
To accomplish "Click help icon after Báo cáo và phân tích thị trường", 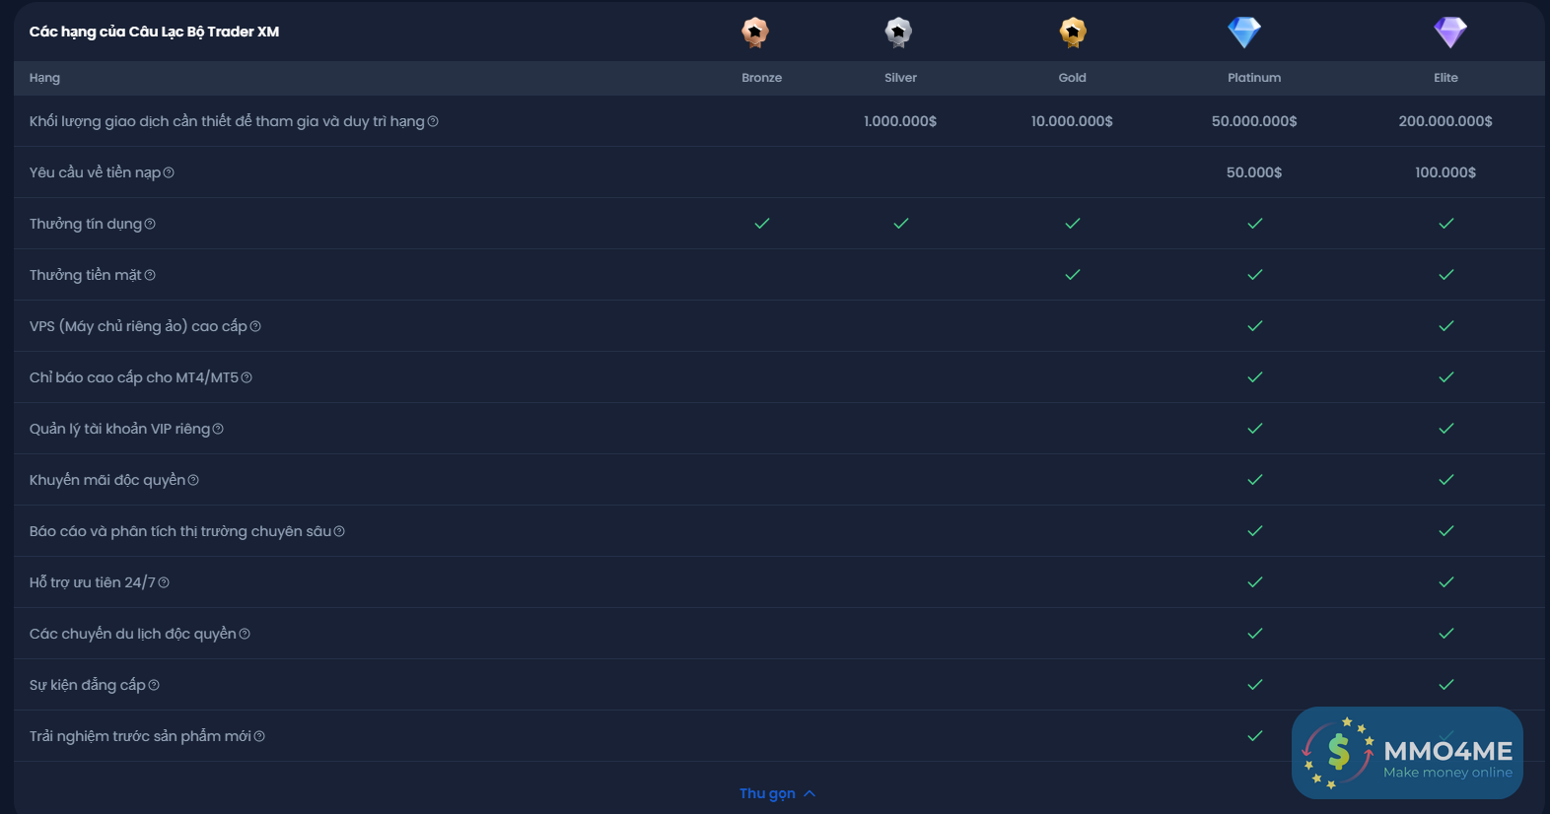I will [x=339, y=531].
